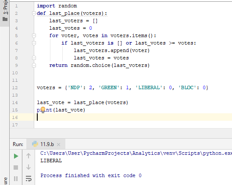
Task: Close the 11.9.b run tab
Action: point(59,144)
